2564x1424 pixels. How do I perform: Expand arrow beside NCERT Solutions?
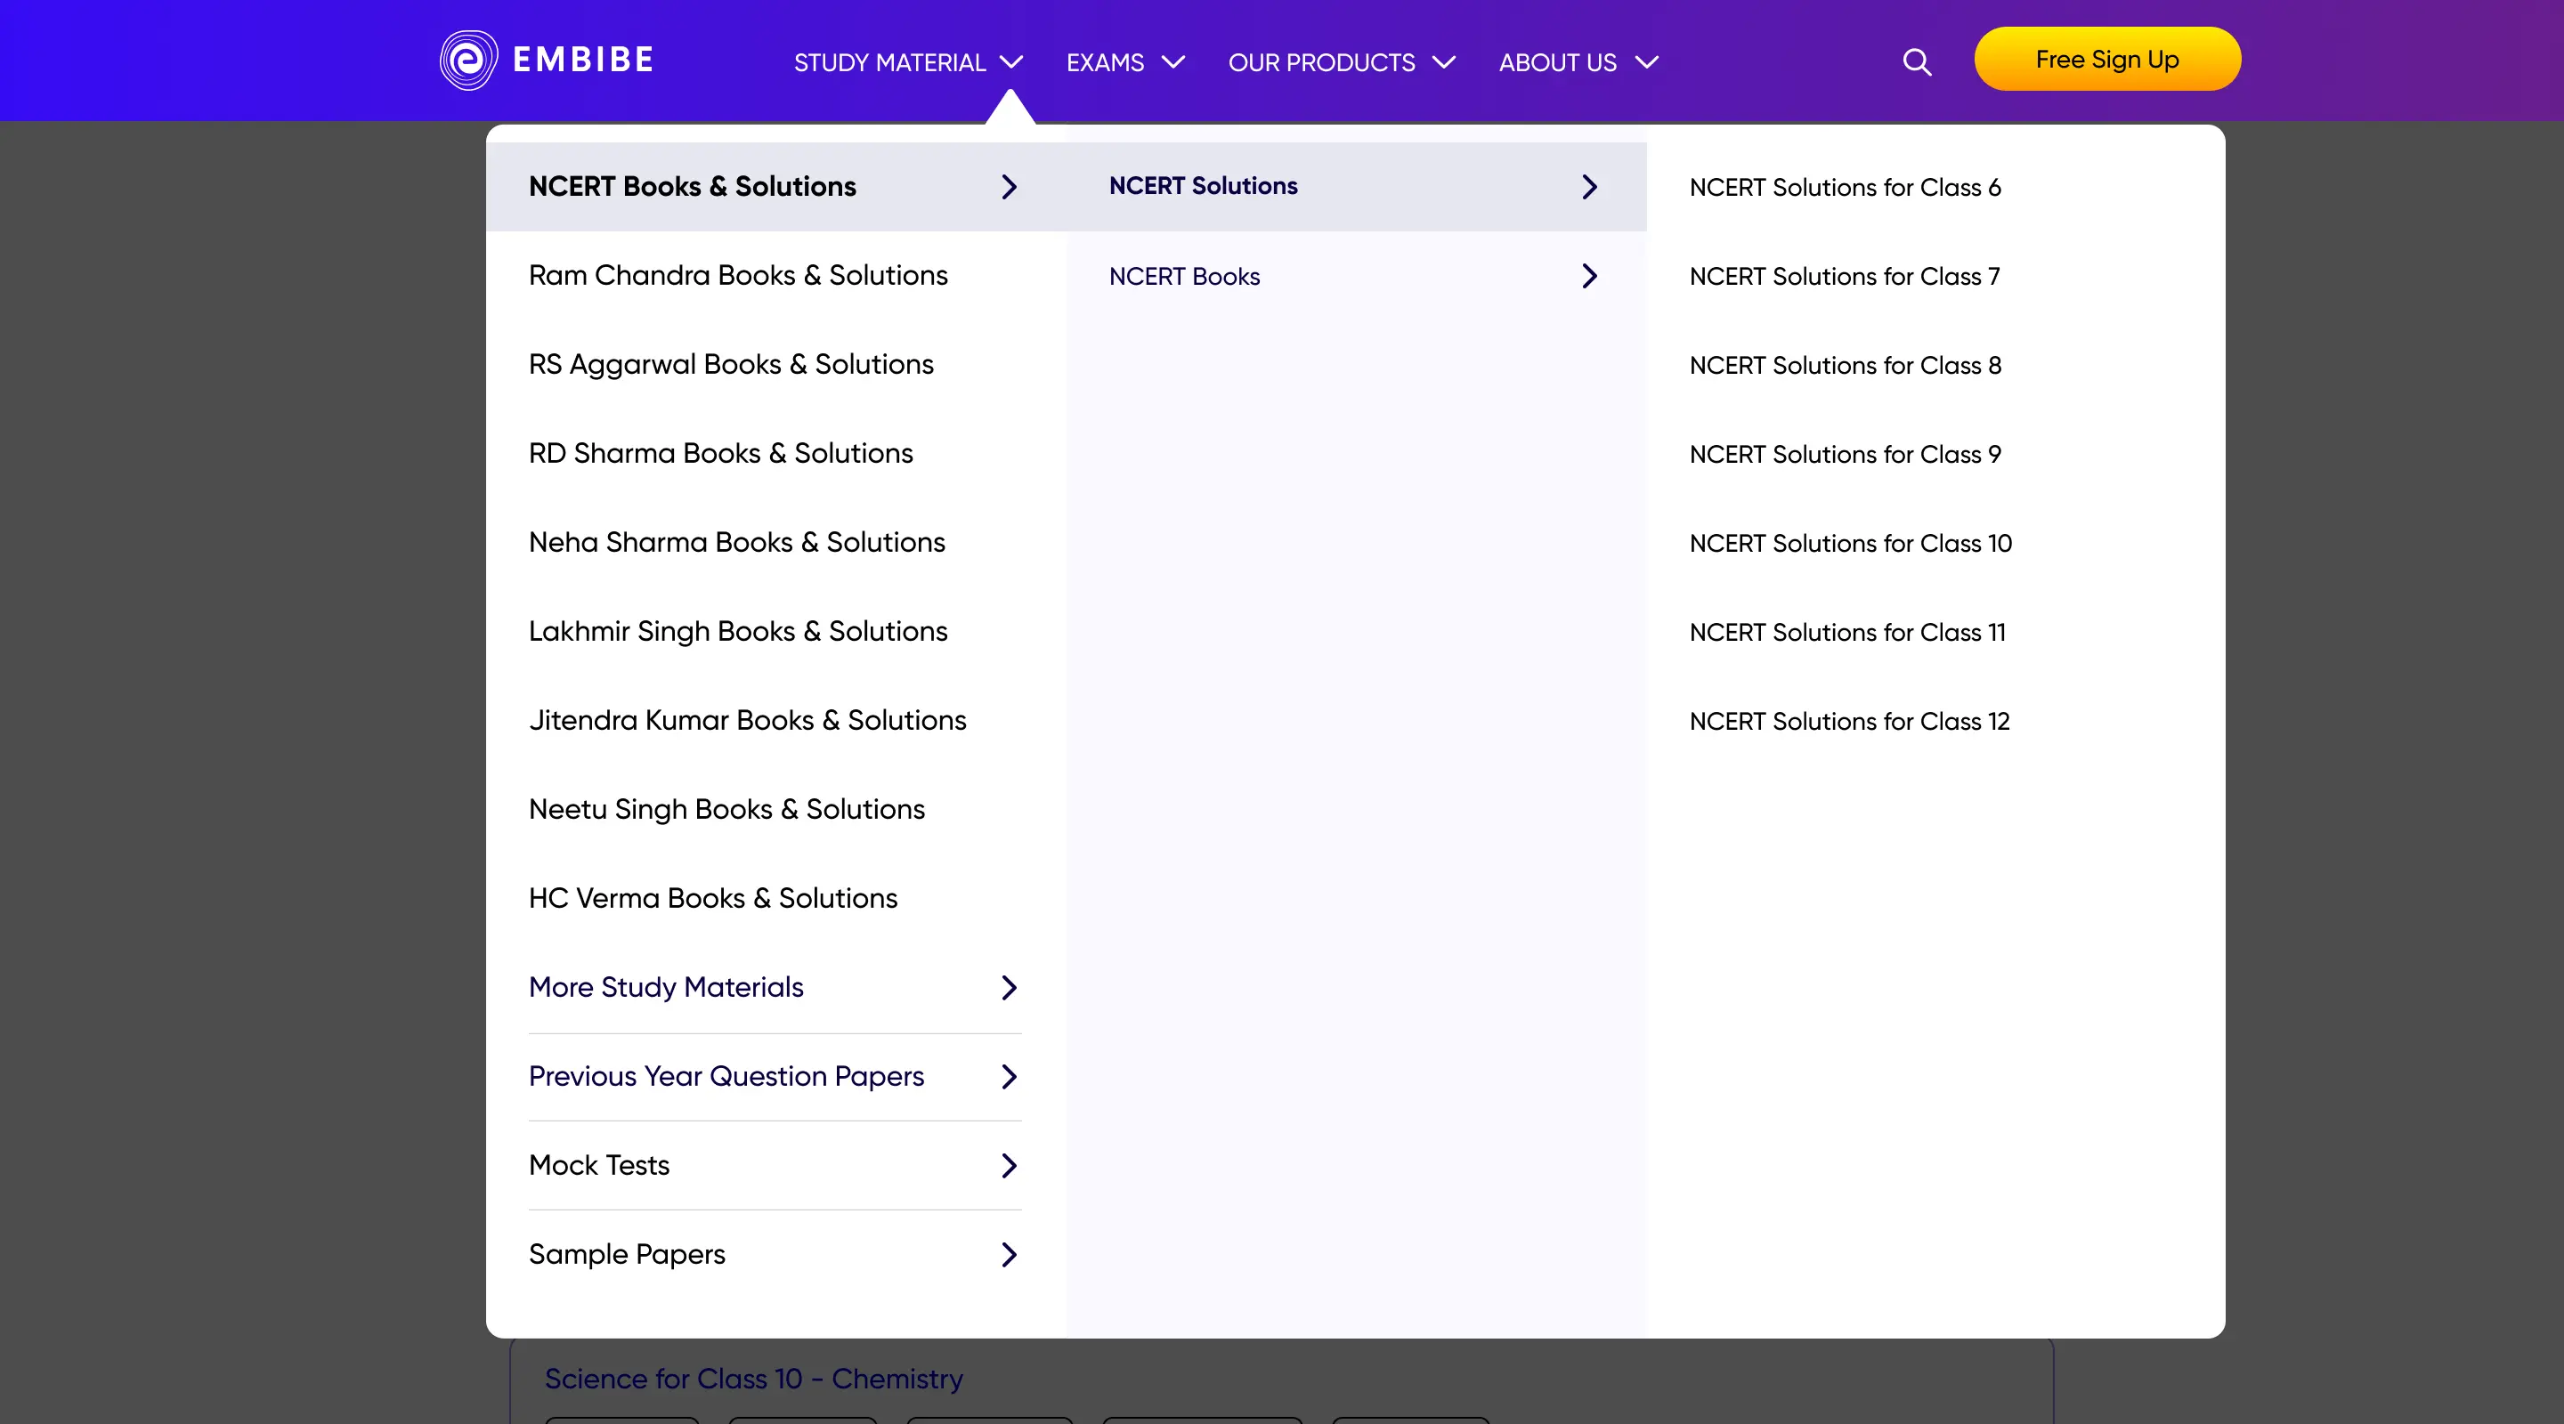coord(1589,187)
